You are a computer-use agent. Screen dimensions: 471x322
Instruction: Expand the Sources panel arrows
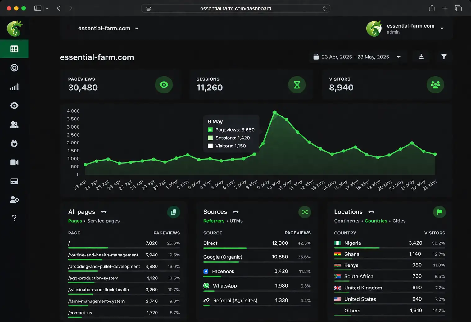point(236,212)
